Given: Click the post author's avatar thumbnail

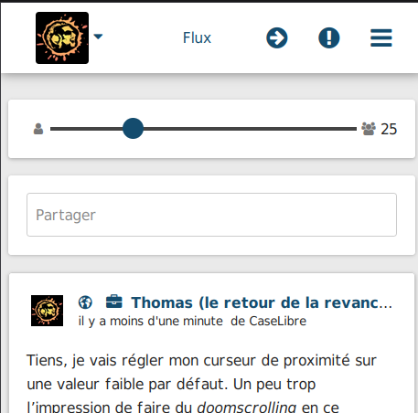Looking at the screenshot, I should point(47,311).
